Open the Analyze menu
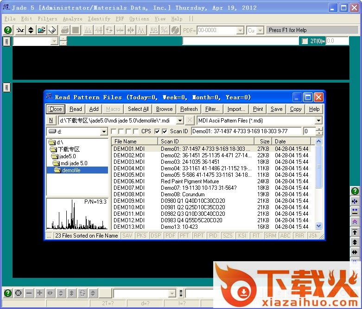Viewport: 362px width, 309px height. (x=72, y=19)
